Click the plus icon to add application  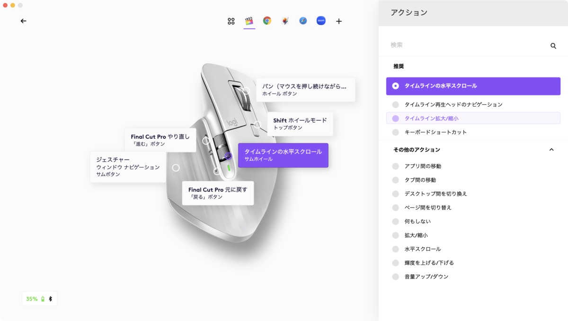point(339,21)
